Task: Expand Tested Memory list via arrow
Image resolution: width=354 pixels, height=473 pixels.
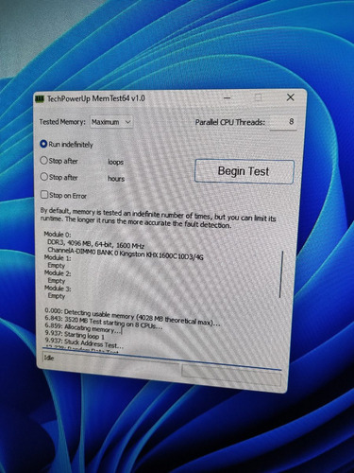Action: click(x=127, y=122)
